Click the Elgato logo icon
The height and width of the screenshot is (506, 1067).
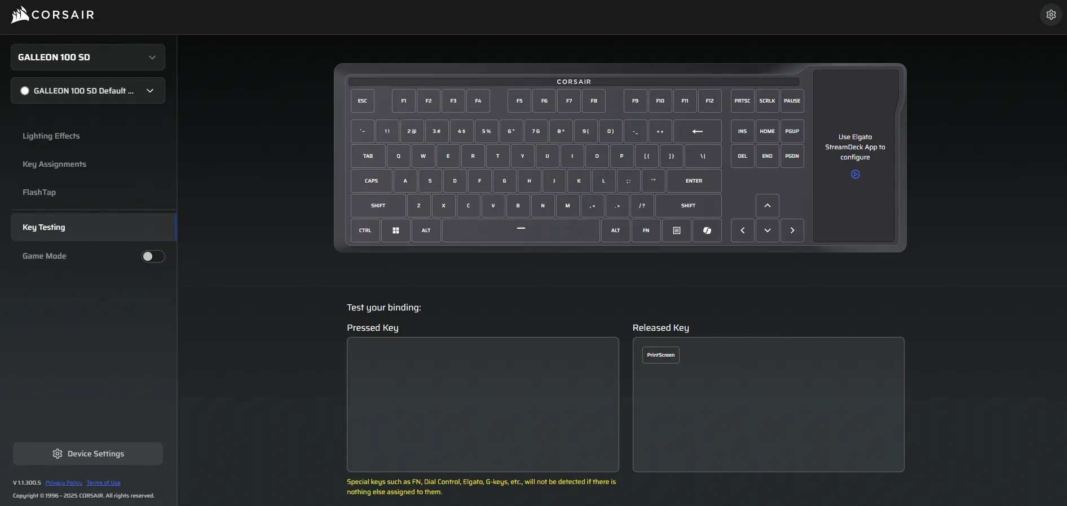[x=856, y=175]
